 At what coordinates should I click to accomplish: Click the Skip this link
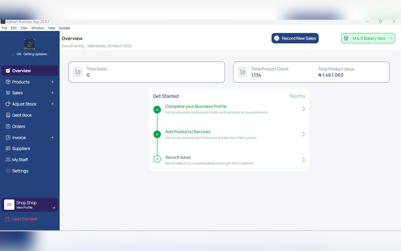tap(297, 96)
